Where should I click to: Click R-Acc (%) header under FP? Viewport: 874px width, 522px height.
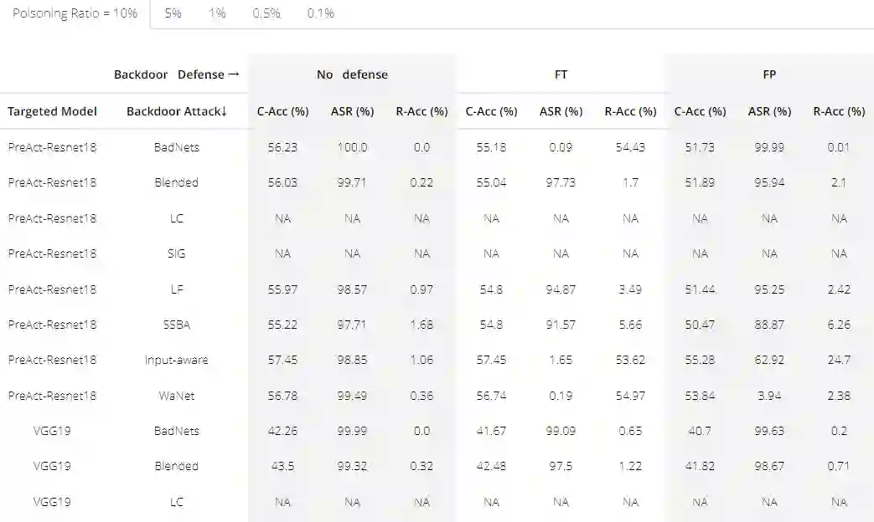pos(839,111)
